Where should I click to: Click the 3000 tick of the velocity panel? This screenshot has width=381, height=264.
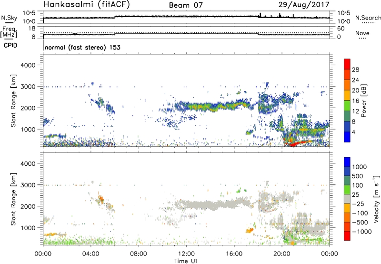(x=28, y=185)
